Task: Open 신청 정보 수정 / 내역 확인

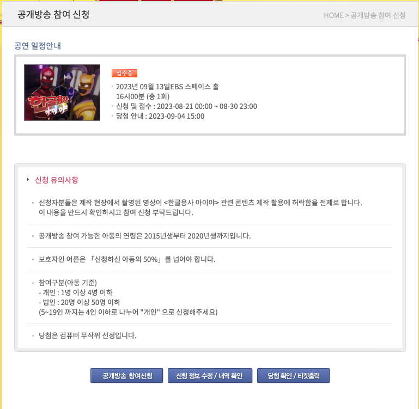Action: [x=210, y=375]
